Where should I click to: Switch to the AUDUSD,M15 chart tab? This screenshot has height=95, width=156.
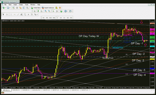(36, 90)
